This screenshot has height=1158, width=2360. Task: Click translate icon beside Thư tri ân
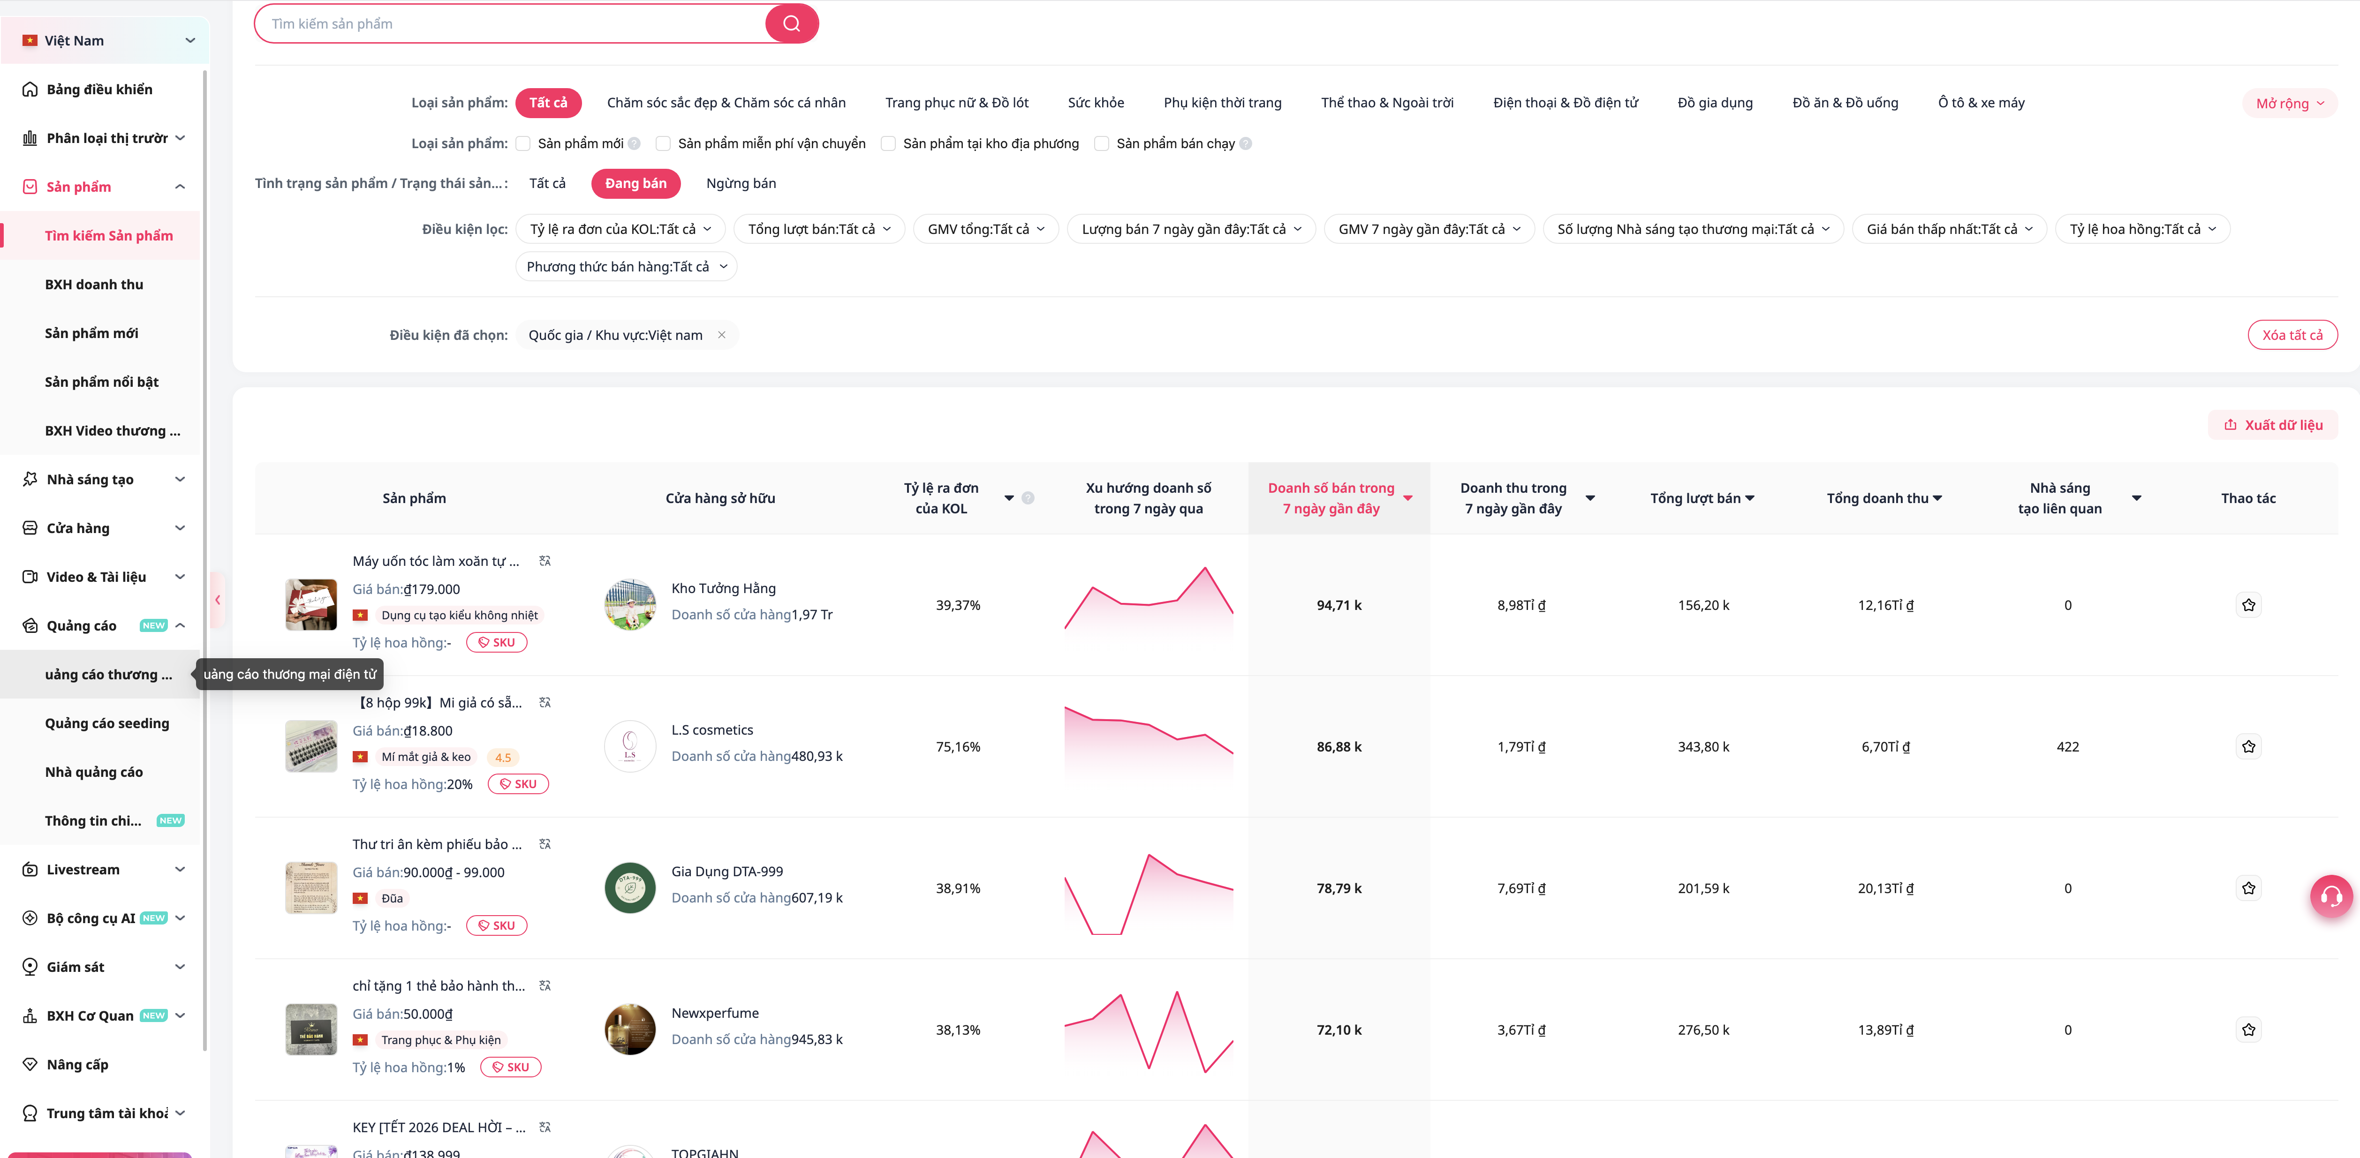point(545,844)
